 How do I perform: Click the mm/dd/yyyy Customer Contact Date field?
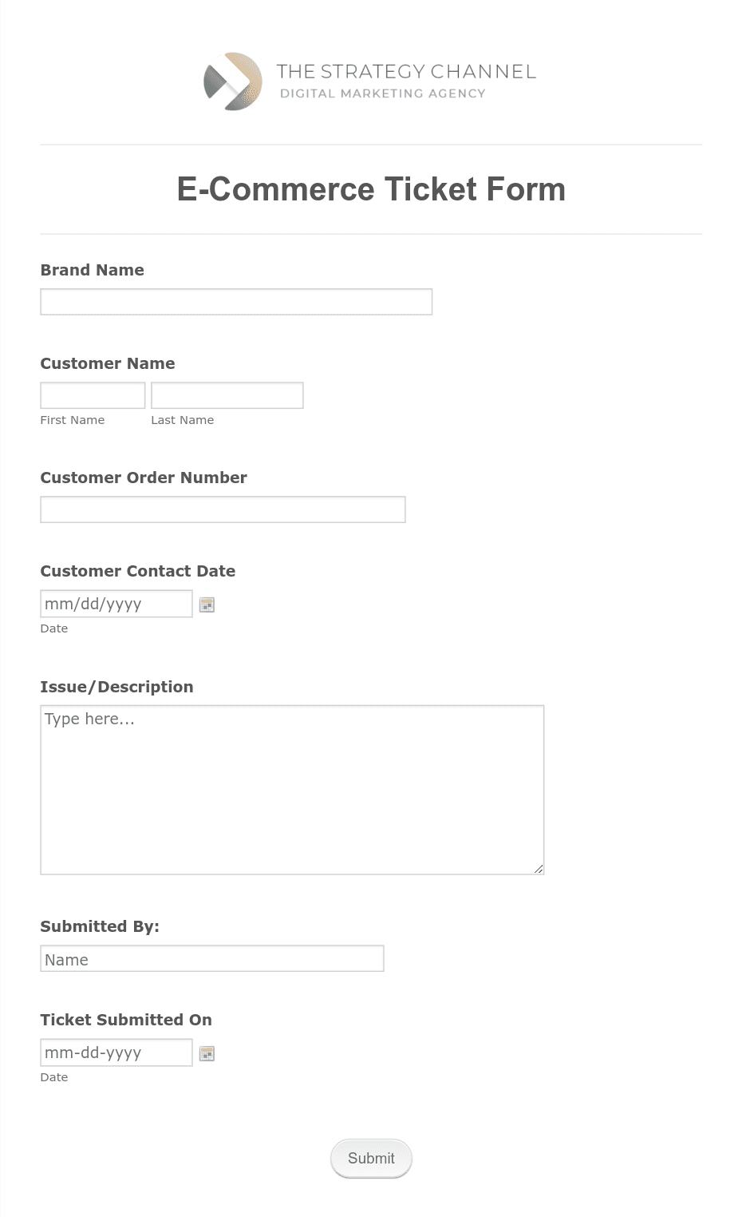[116, 604]
